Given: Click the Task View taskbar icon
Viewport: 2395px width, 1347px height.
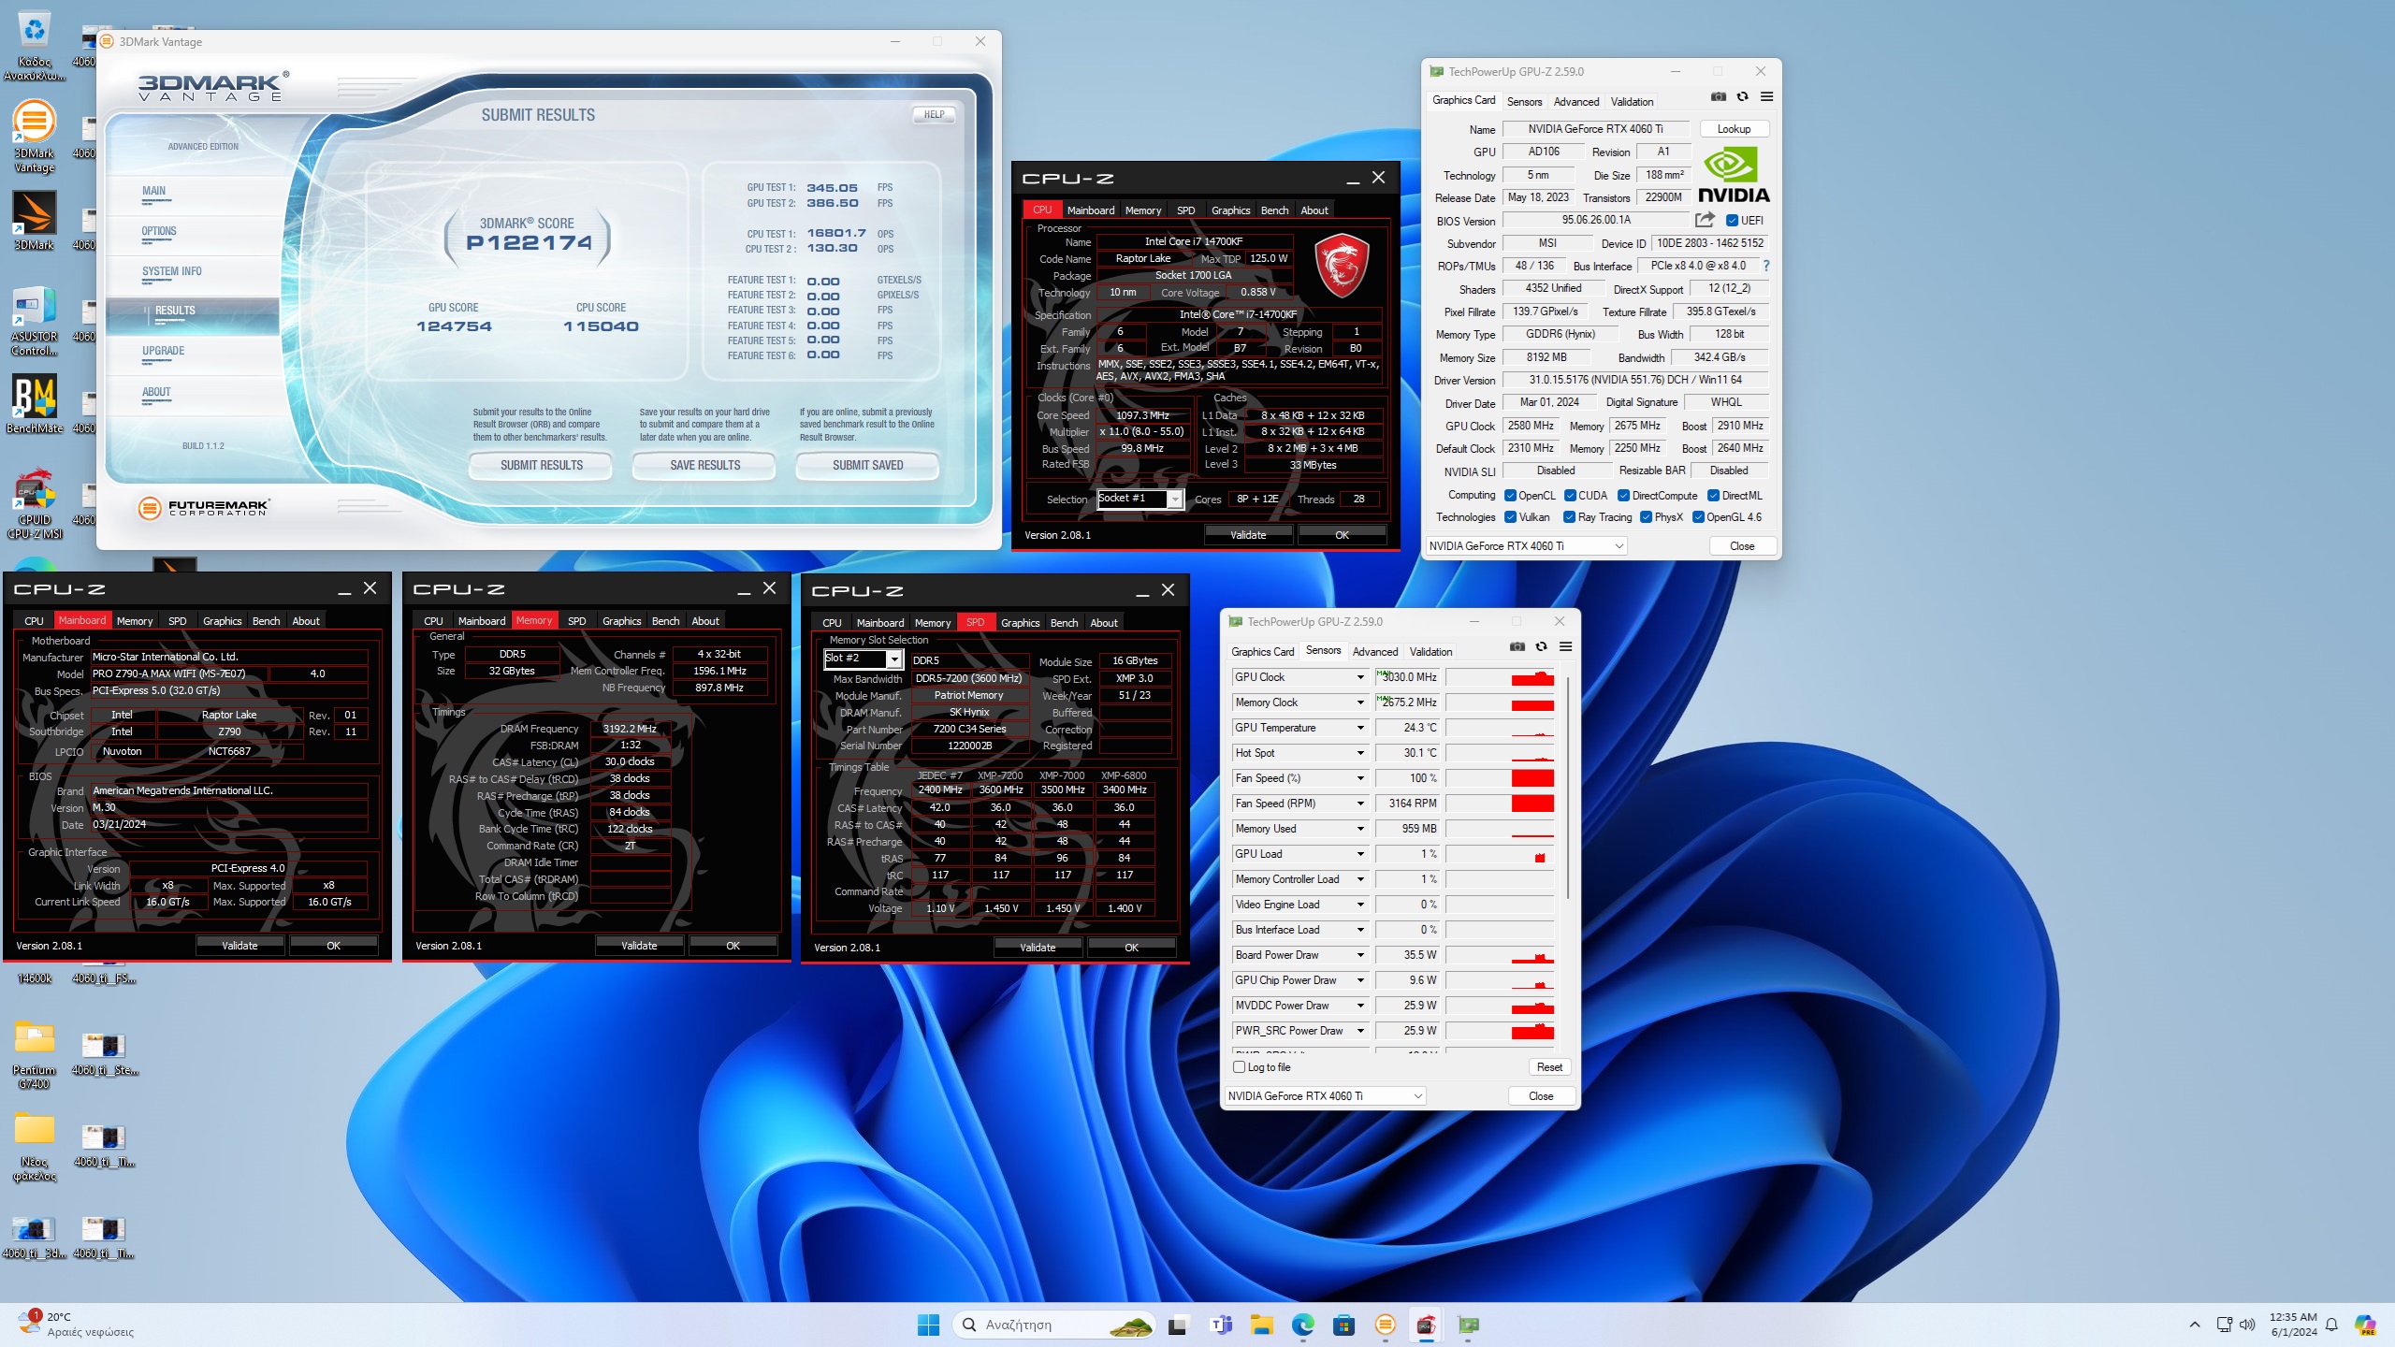Looking at the screenshot, I should tap(1178, 1325).
